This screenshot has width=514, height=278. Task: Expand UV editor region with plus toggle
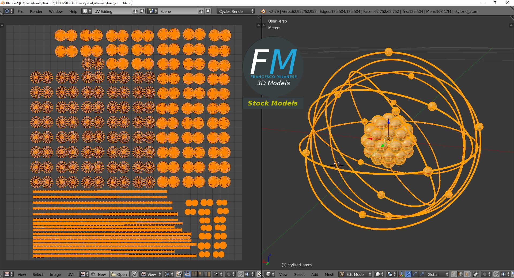2,25
